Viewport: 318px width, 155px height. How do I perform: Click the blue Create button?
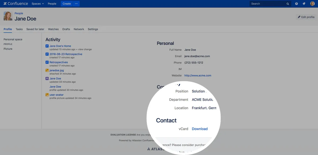coord(67,4)
